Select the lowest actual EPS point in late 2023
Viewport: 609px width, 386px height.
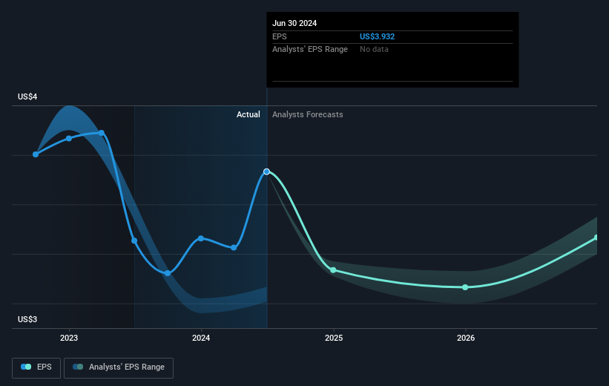point(168,273)
